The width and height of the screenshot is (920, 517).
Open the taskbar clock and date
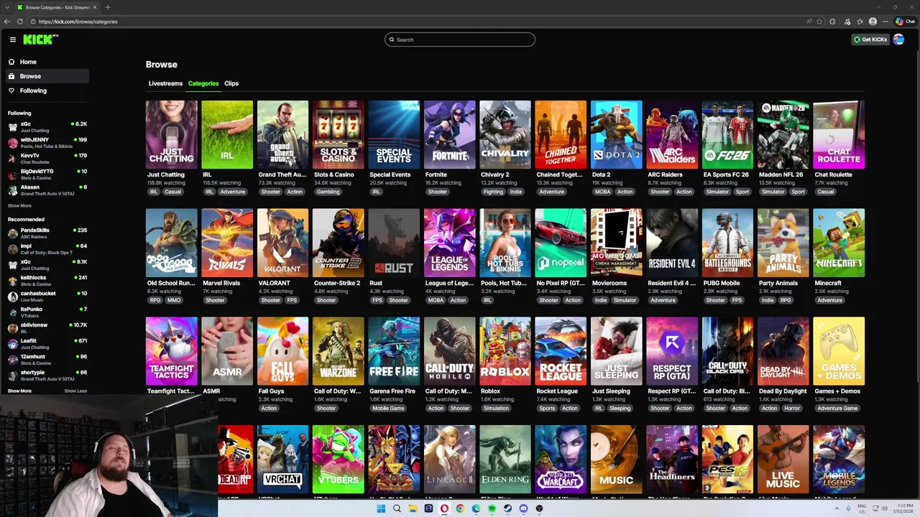(903, 508)
